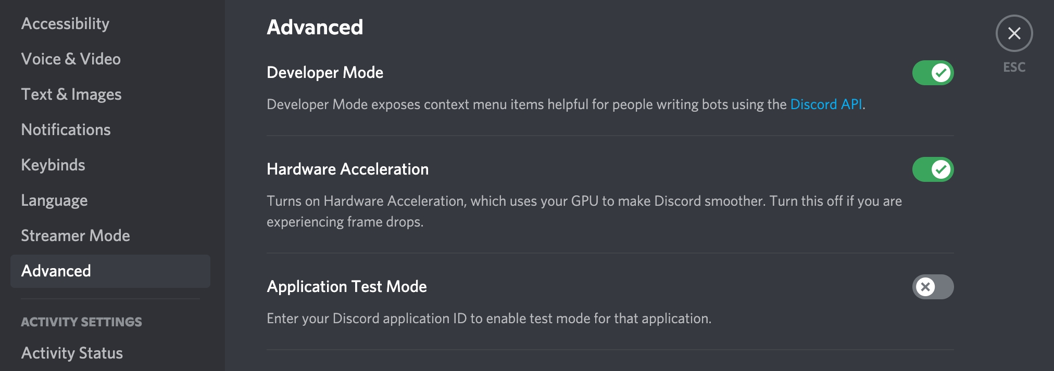Click the Application Test Mode title
The height and width of the screenshot is (371, 1054).
tap(347, 287)
